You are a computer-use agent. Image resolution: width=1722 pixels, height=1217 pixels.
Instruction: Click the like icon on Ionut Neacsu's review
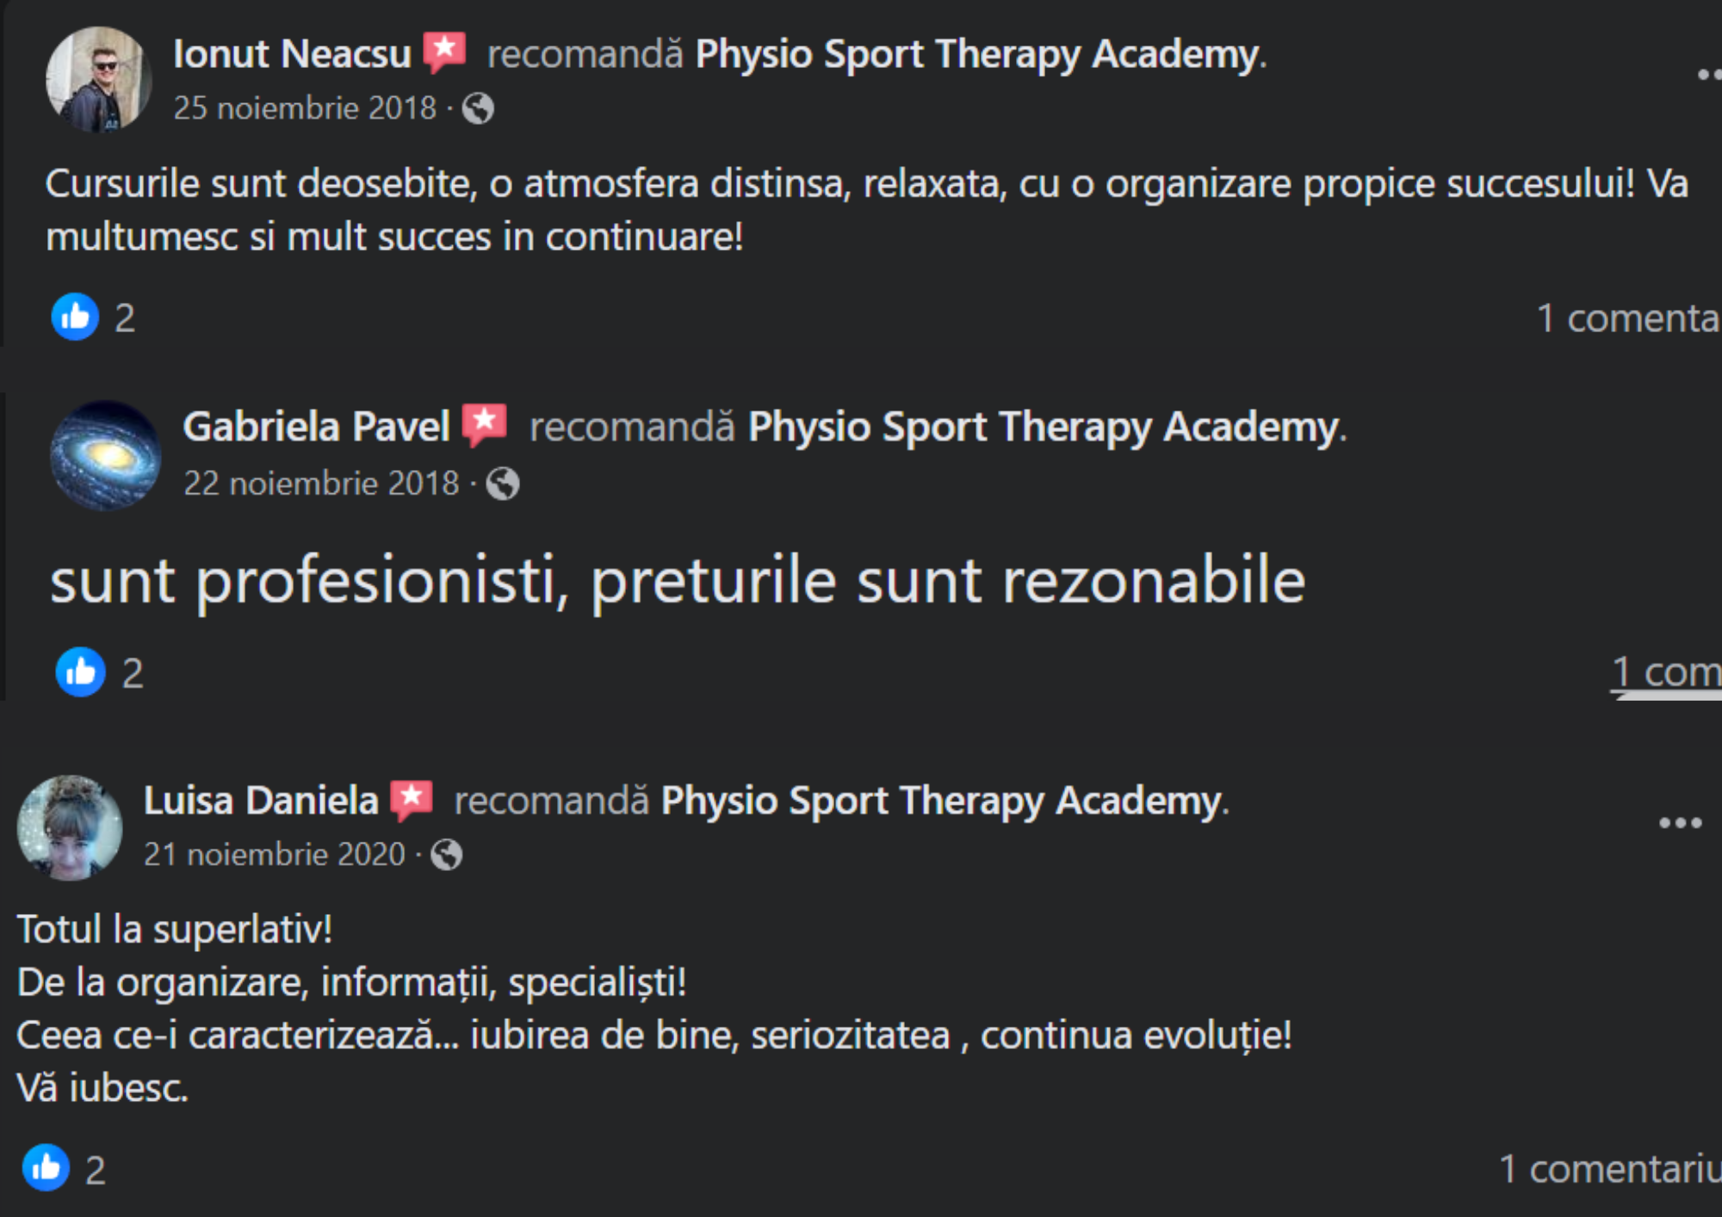75,317
